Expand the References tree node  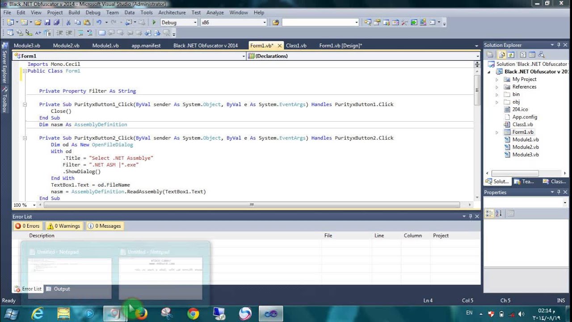coord(497,87)
